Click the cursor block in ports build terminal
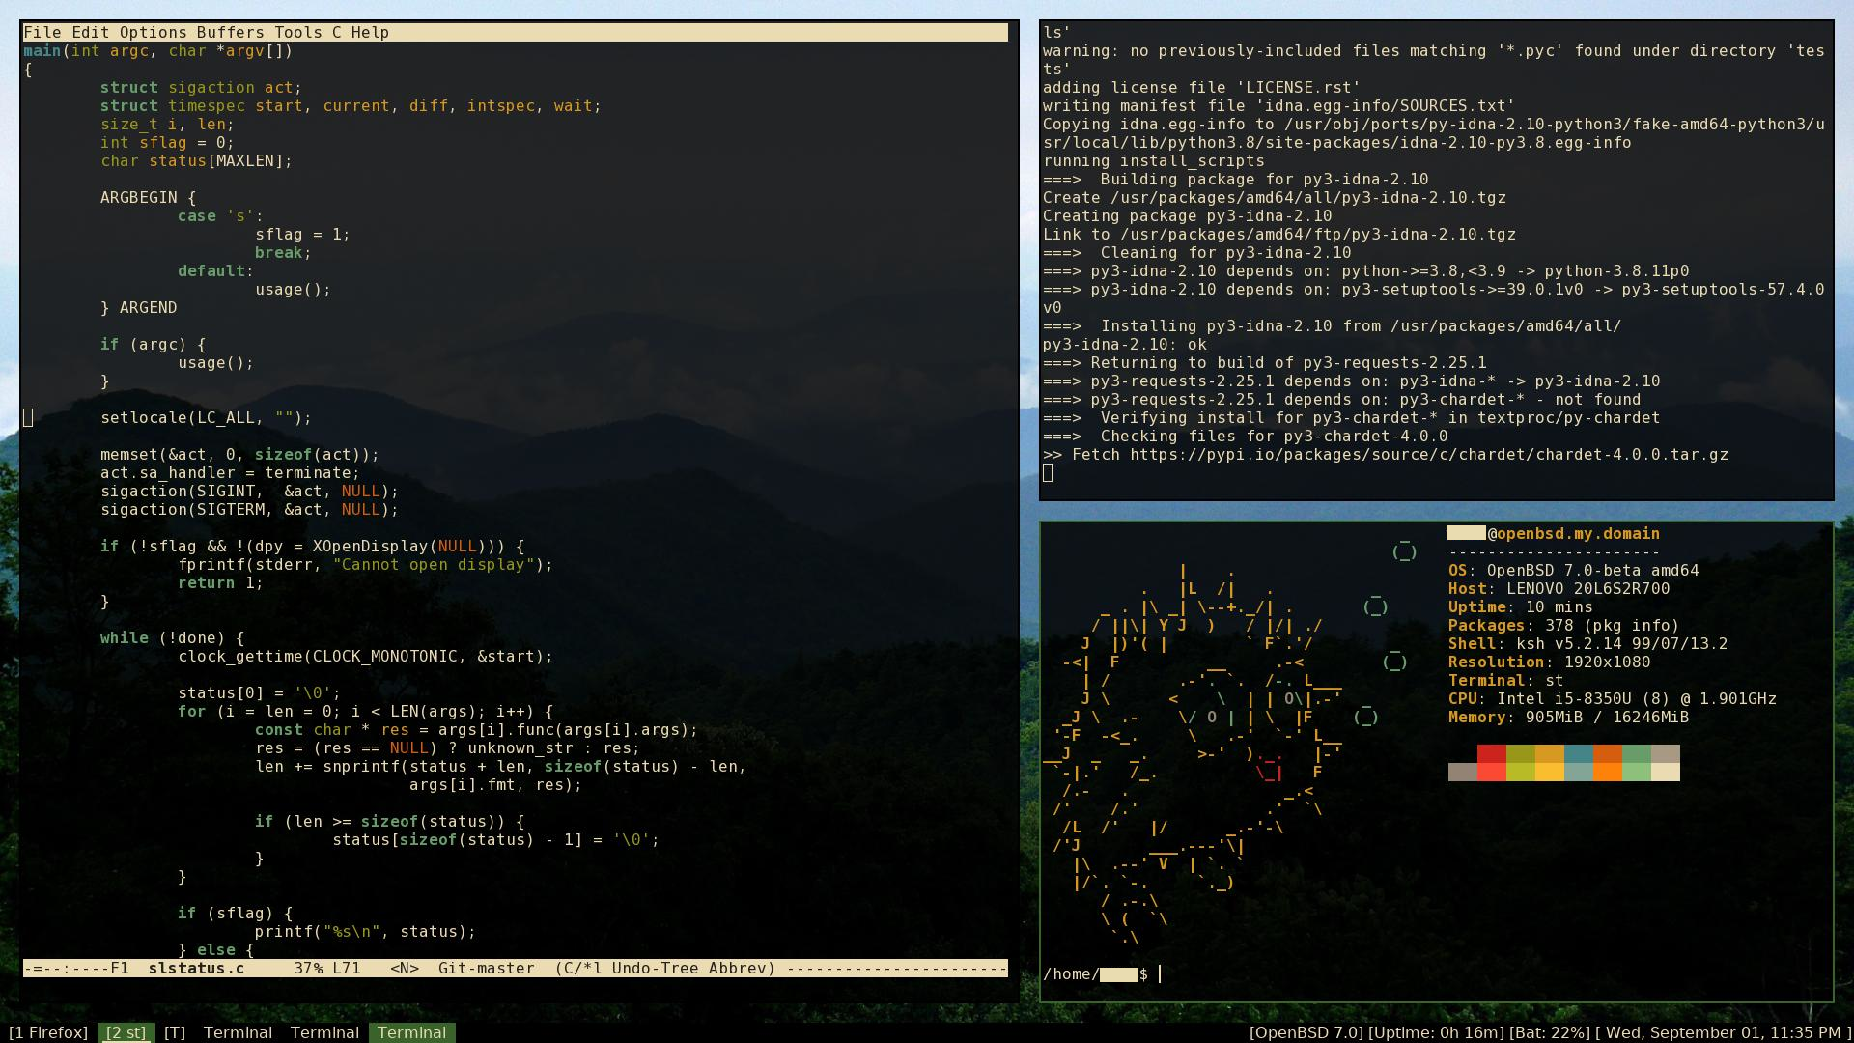 (x=1048, y=472)
